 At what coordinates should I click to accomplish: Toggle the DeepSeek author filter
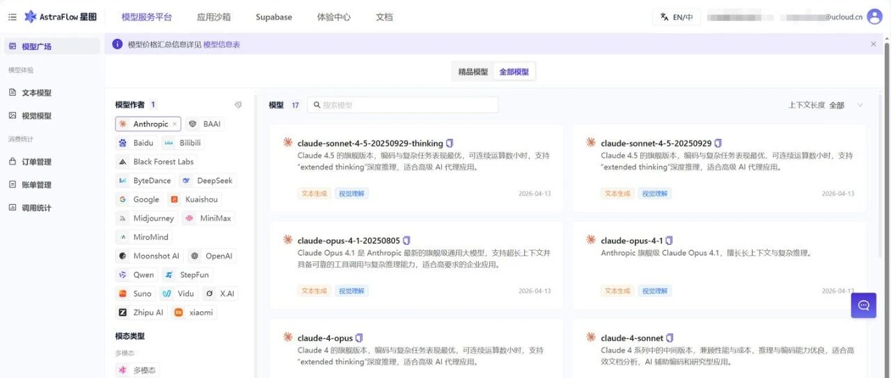point(207,181)
